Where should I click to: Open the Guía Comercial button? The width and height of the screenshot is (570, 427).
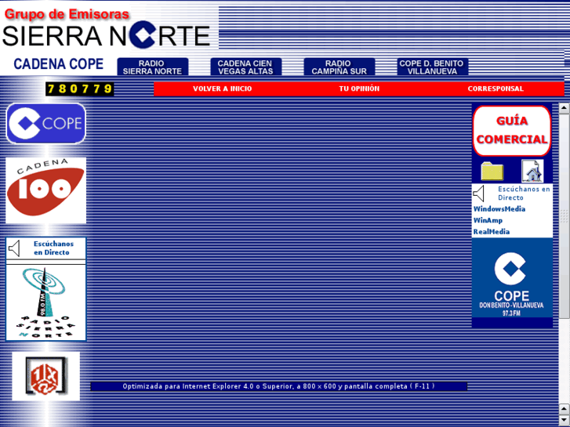coord(512,130)
